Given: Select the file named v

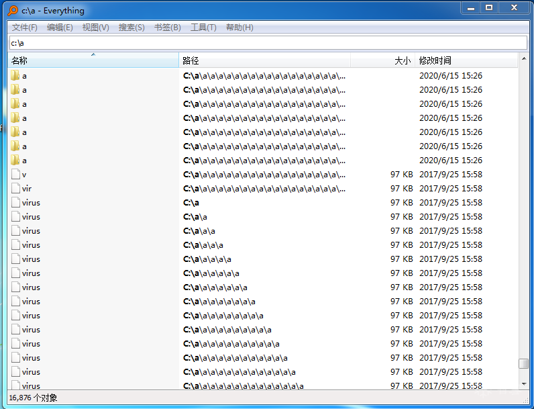Looking at the screenshot, I should point(24,175).
